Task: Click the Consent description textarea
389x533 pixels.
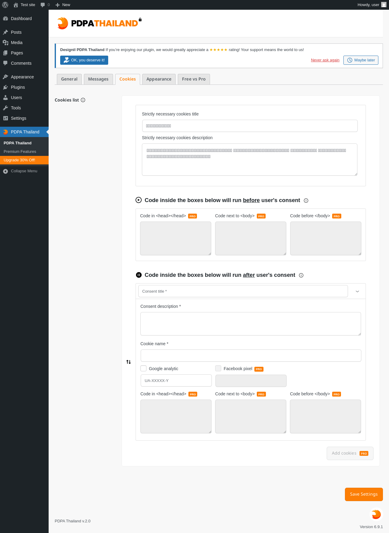Action: (x=251, y=324)
